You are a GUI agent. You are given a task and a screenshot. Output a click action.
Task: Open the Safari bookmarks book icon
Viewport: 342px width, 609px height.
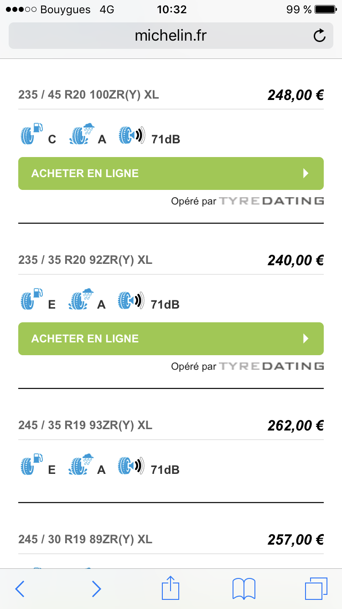click(x=244, y=588)
